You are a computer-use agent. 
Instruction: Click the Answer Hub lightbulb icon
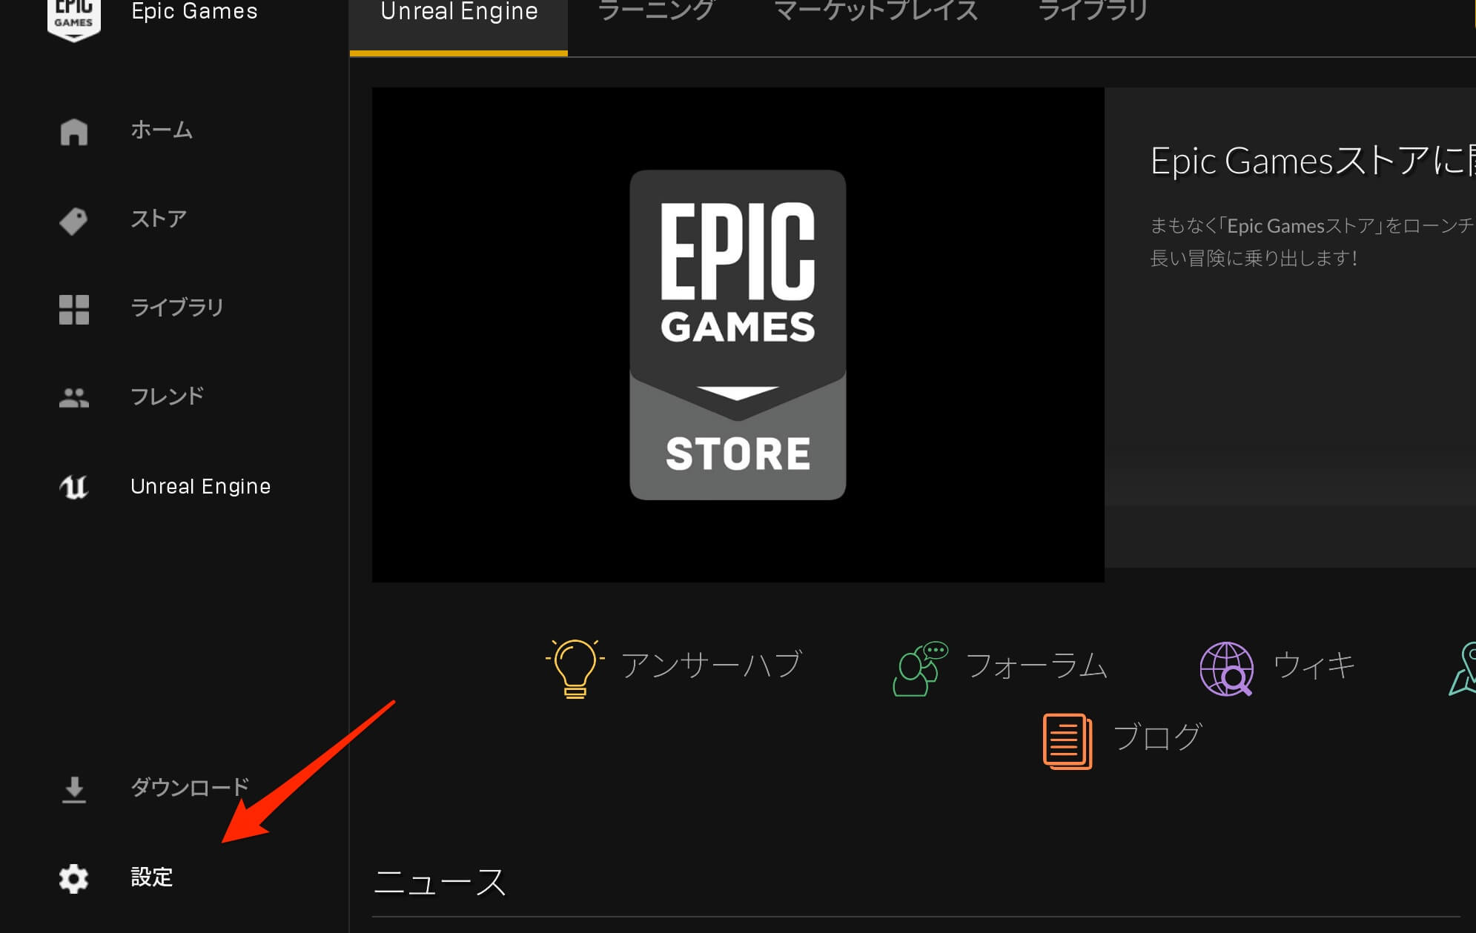tap(575, 663)
